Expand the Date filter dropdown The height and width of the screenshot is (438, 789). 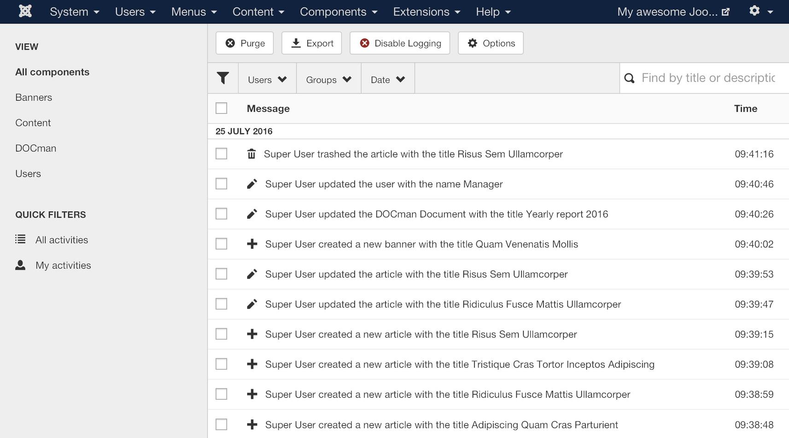[388, 79]
